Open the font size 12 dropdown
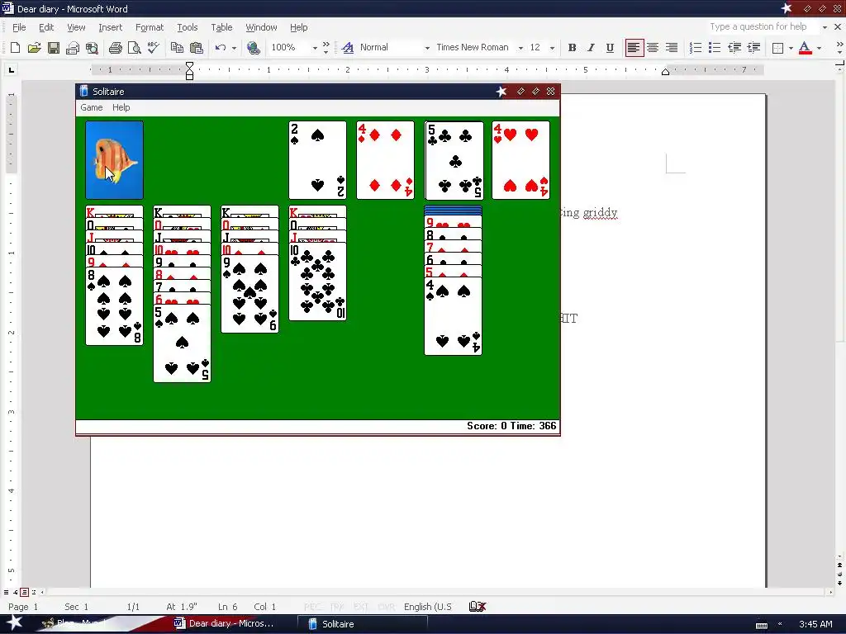Screen dimensions: 846x634 552,47
